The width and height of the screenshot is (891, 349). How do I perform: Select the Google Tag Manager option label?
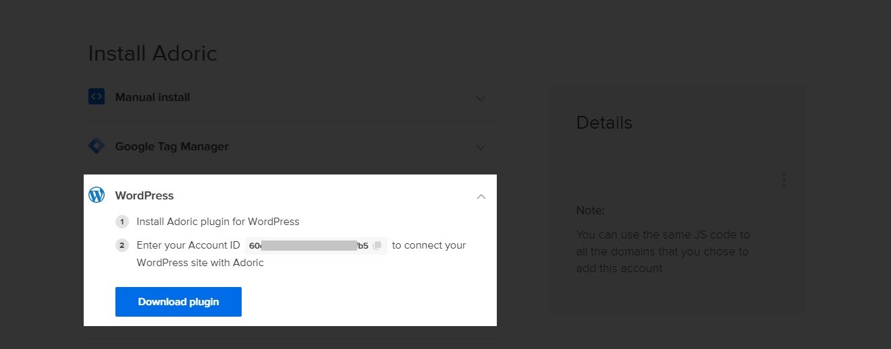(x=171, y=146)
